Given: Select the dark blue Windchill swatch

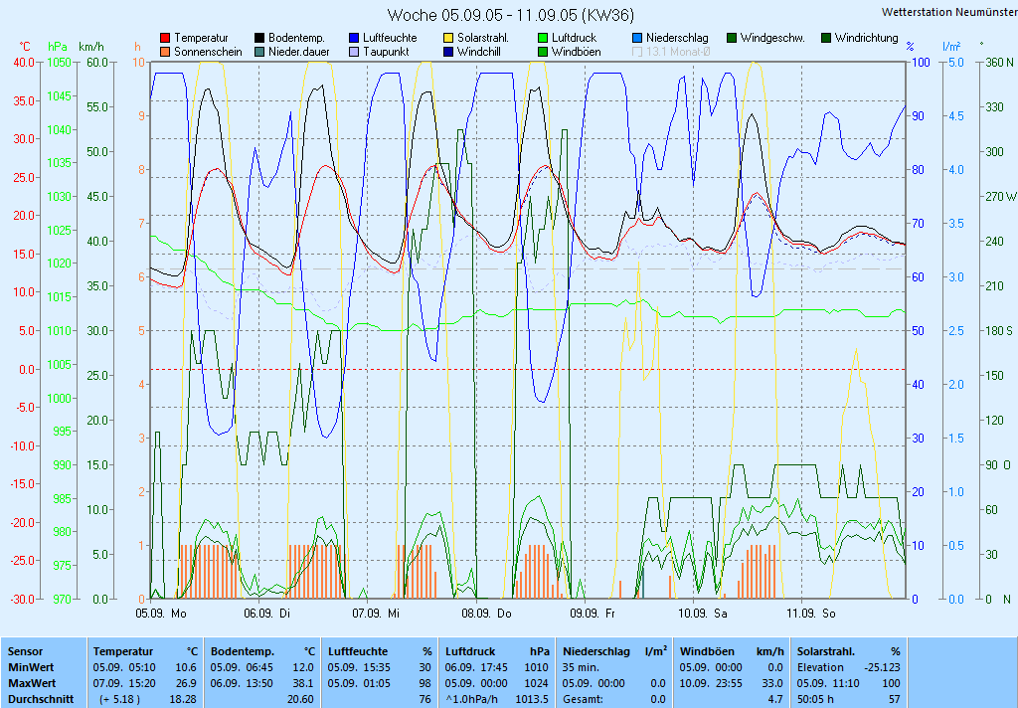Looking at the screenshot, I should pyautogui.click(x=448, y=52).
